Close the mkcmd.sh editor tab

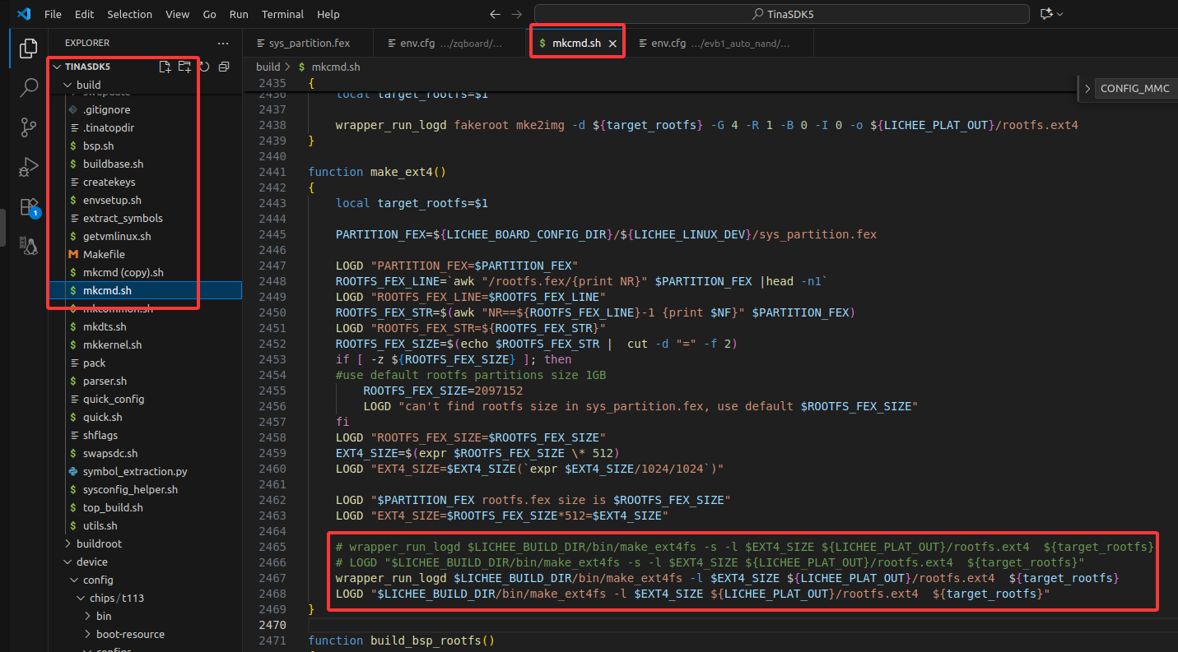[612, 44]
